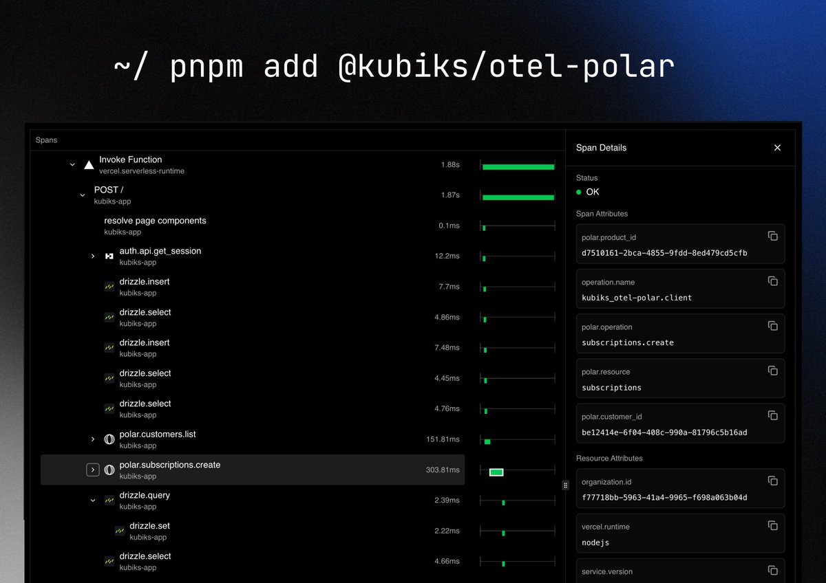Click the Drizzle icon beside drizzle.set
Image resolution: width=826 pixels, height=583 pixels.
119,531
